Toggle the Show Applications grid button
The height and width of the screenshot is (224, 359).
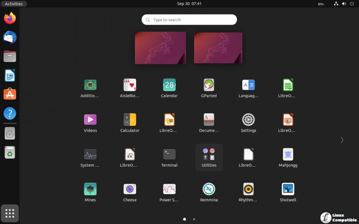coord(10,213)
